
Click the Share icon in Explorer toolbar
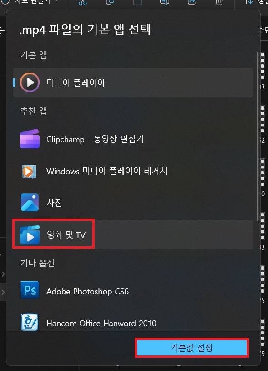pyautogui.click(x=192, y=2)
